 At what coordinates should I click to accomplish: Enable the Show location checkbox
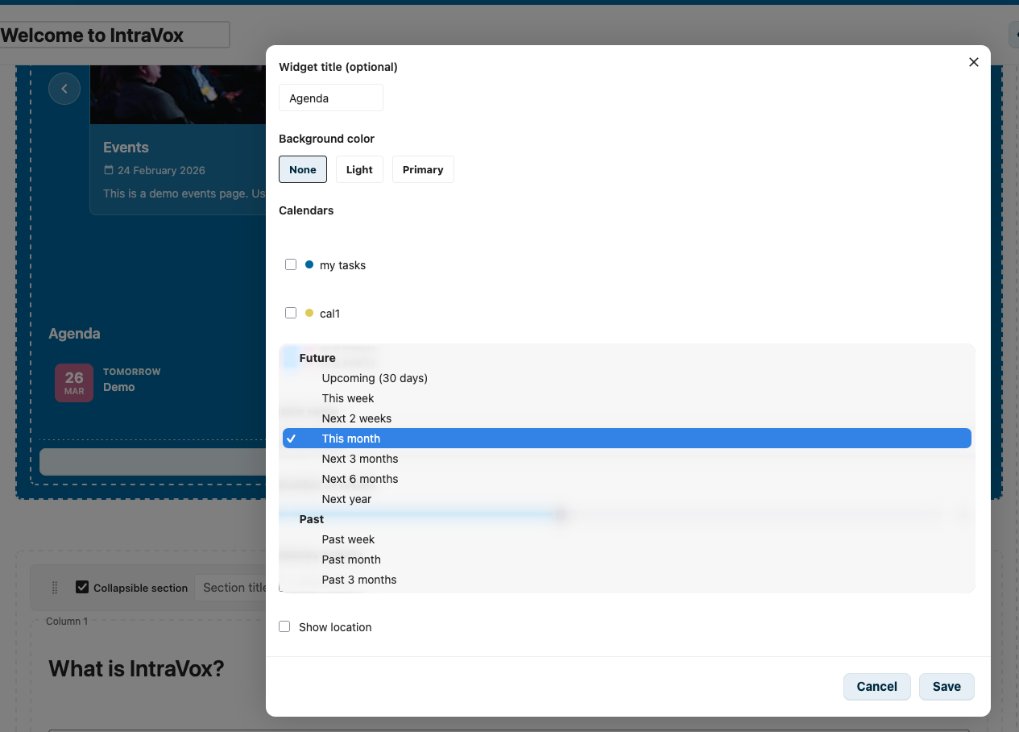pyautogui.click(x=284, y=626)
